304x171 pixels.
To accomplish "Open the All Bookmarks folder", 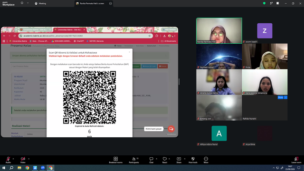I will [x=169, y=41].
